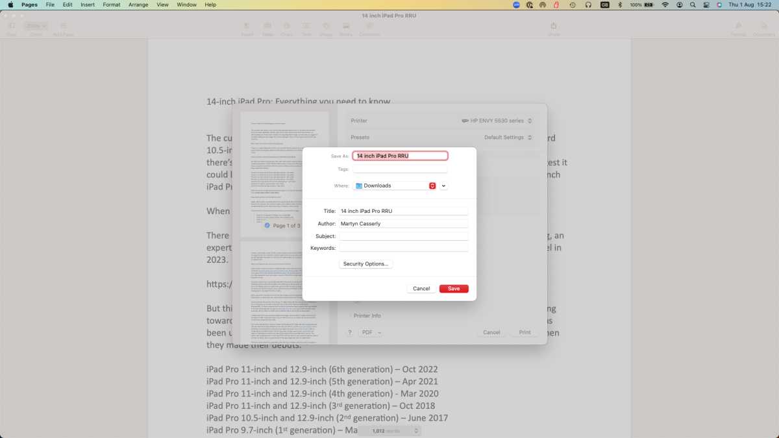Image resolution: width=779 pixels, height=438 pixels.
Task: Click the date and time 'Thu 1 Aug 15:22'
Action: pyautogui.click(x=750, y=5)
